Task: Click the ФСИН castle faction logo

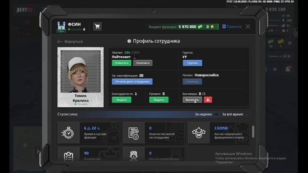Action: point(61,27)
